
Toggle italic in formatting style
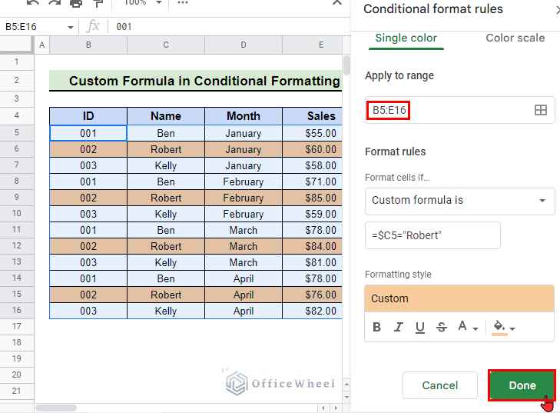coord(398,327)
